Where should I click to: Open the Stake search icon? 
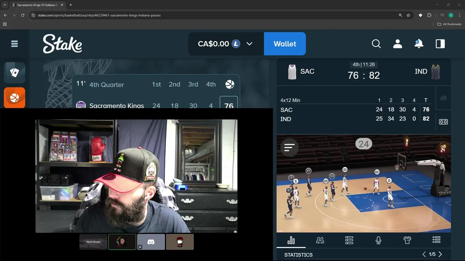click(x=376, y=44)
